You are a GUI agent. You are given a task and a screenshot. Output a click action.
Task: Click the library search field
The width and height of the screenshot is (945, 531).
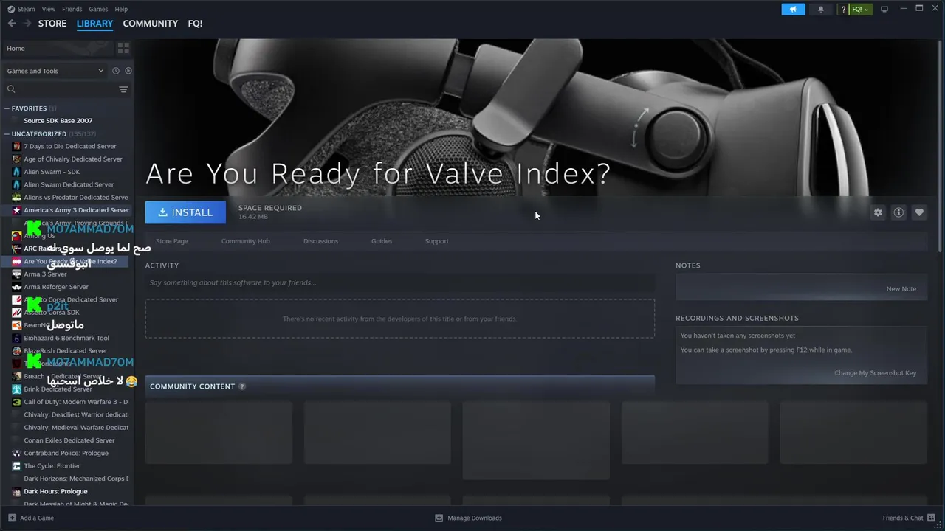tap(63, 89)
